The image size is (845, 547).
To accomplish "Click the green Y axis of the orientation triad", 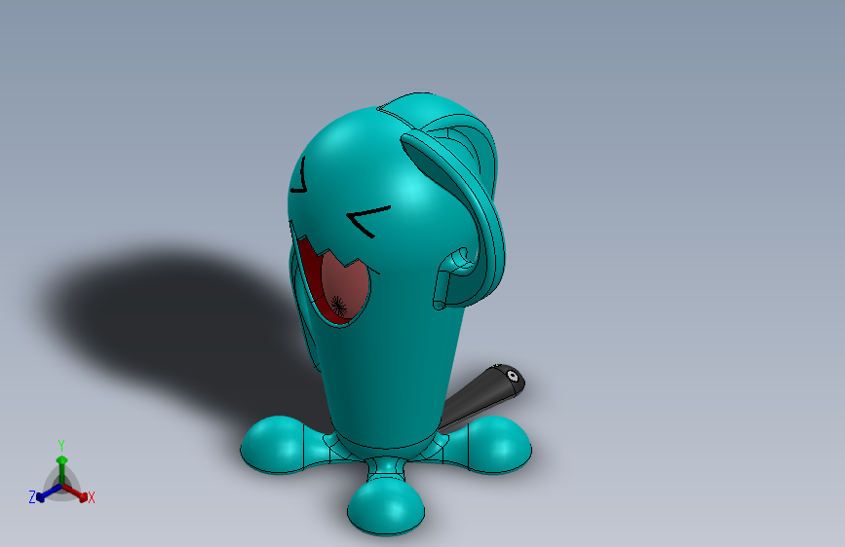I will click(x=62, y=469).
